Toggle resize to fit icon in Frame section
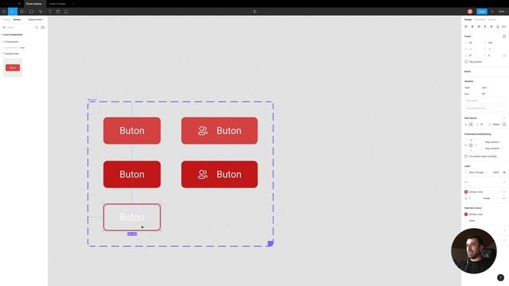The width and height of the screenshot is (509, 286). (504, 37)
